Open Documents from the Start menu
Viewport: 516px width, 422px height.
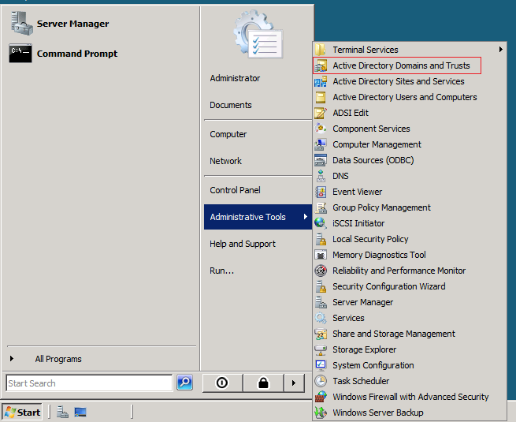point(231,105)
